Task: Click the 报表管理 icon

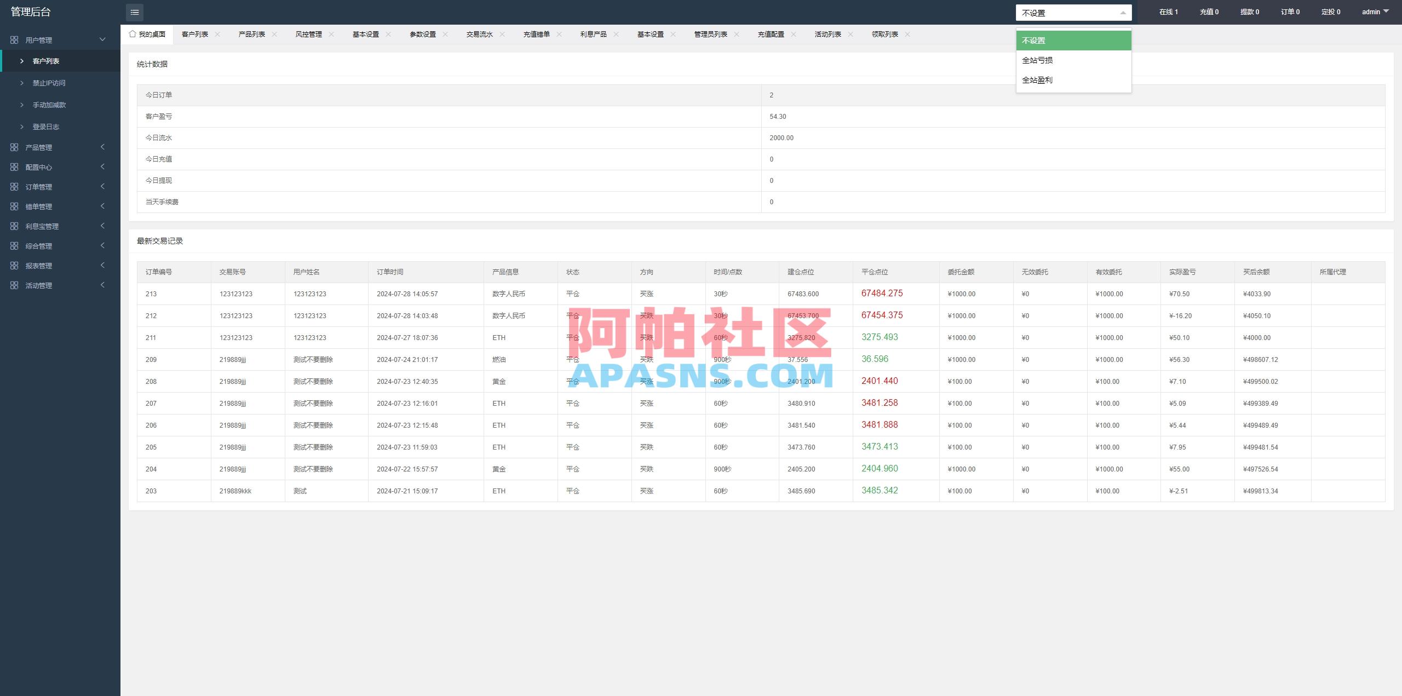Action: pyautogui.click(x=14, y=265)
